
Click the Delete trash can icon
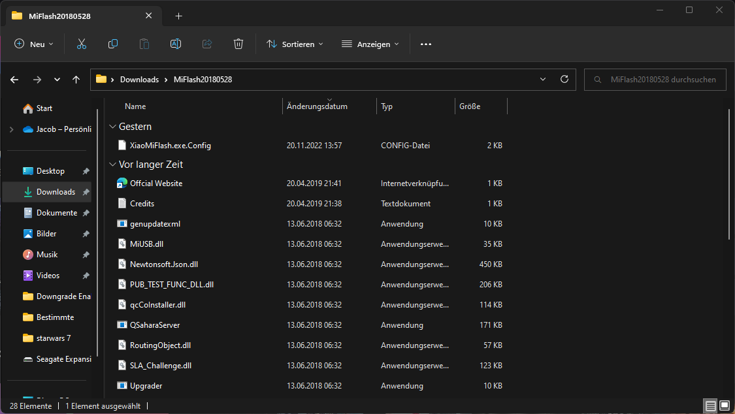(x=238, y=44)
